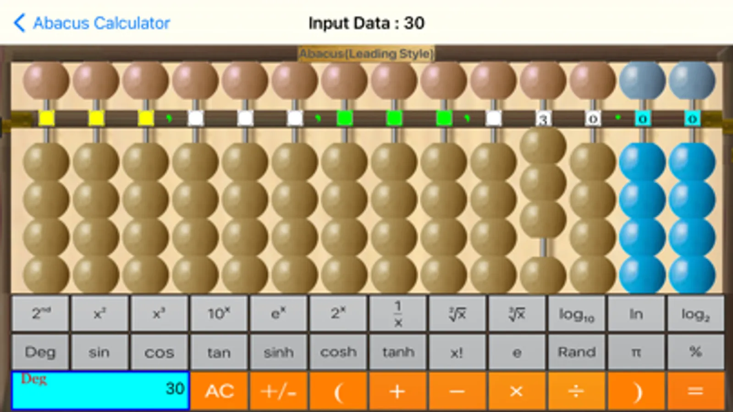Tap the 10 to the x key
This screenshot has width=733, height=412.
tap(219, 314)
